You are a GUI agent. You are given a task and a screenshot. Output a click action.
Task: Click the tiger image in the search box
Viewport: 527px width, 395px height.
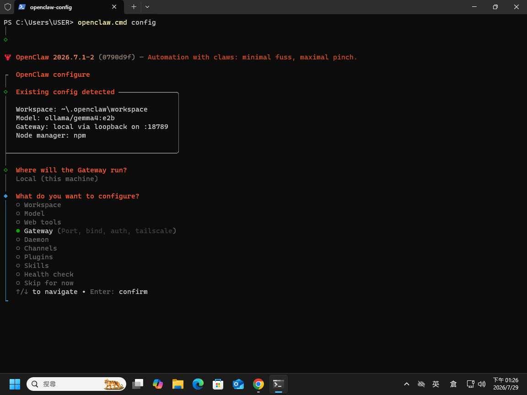[x=113, y=384]
